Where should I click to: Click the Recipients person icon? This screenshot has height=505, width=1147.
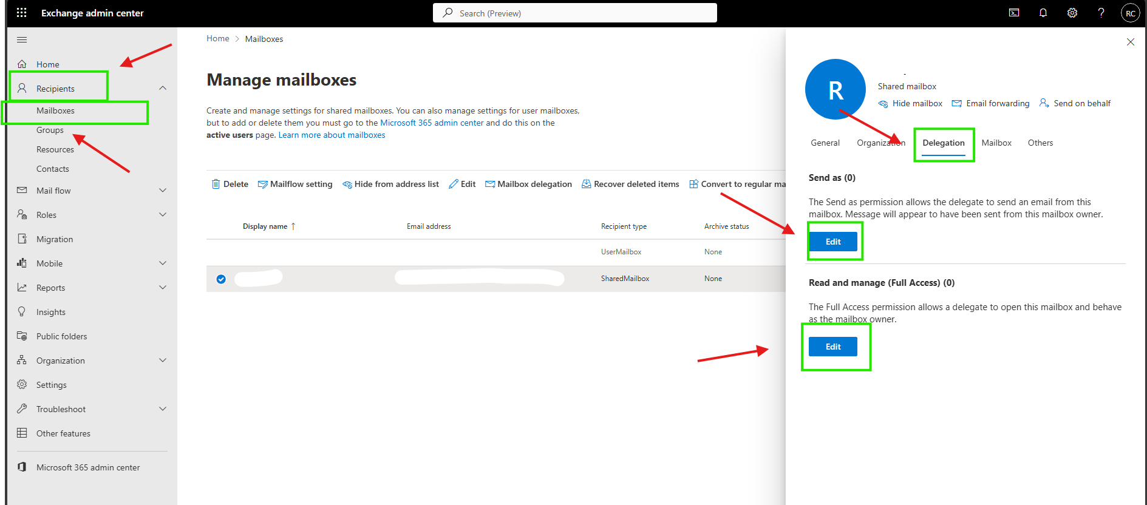[x=22, y=89]
